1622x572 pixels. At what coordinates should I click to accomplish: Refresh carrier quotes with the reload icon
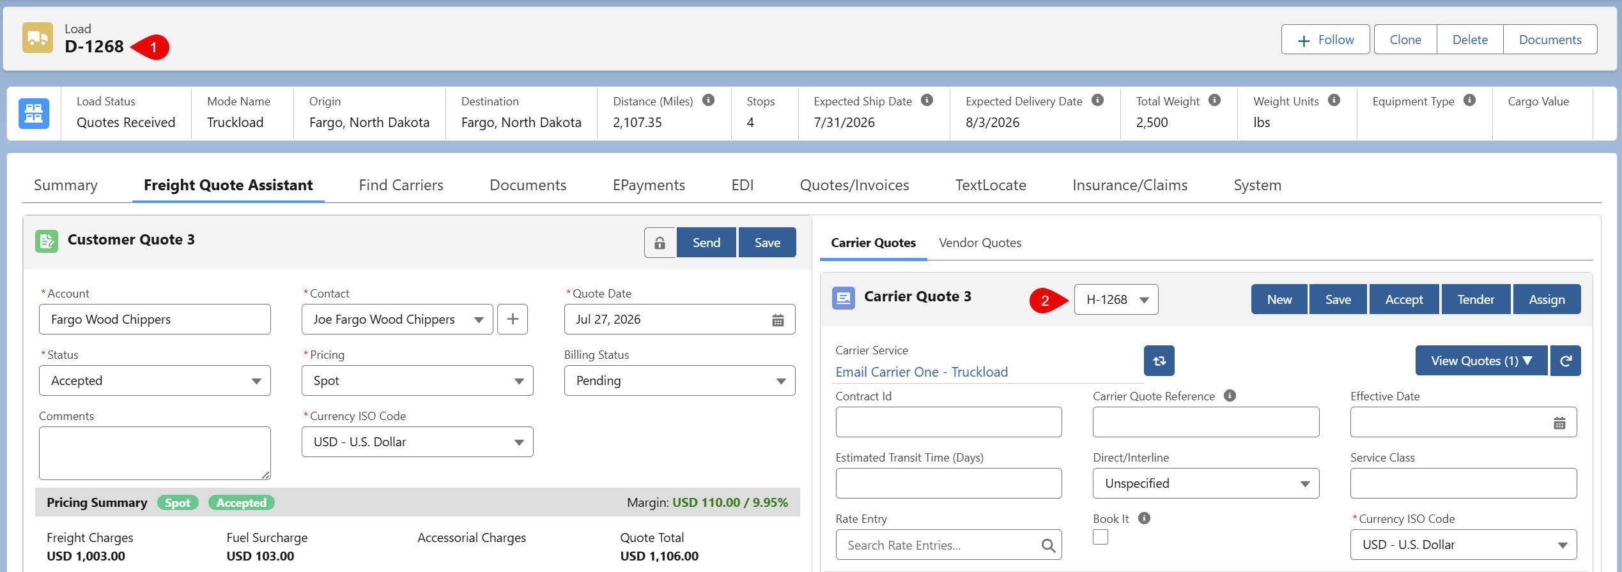1566,361
